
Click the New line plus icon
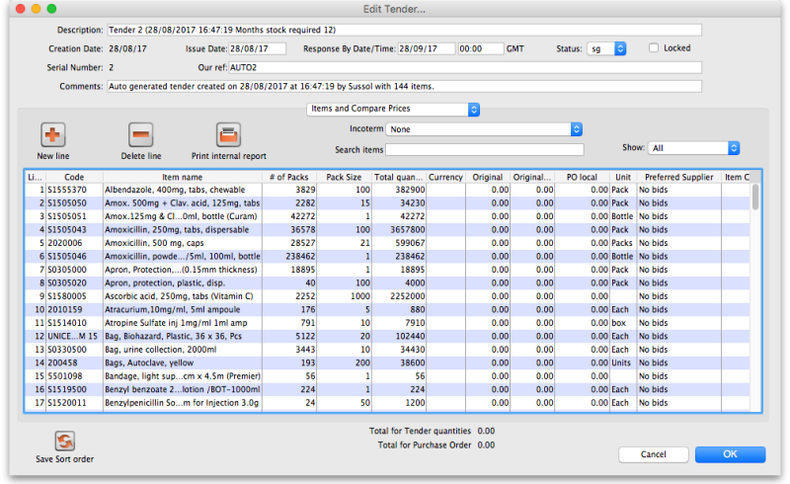[52, 135]
